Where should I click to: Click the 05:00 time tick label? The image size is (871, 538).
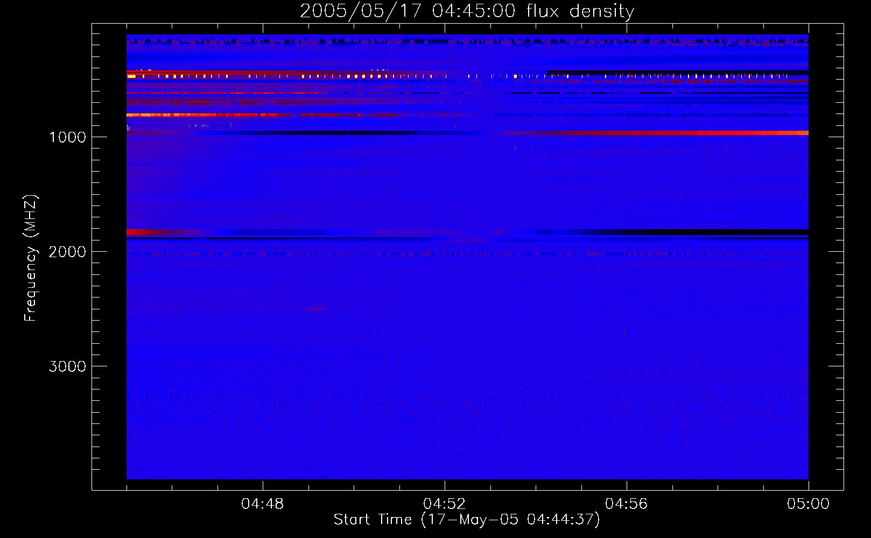tap(808, 504)
